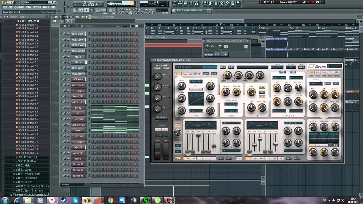This screenshot has width=363, height=204.
Task: Click the save-as toolbar icon
Action: pos(210,3)
